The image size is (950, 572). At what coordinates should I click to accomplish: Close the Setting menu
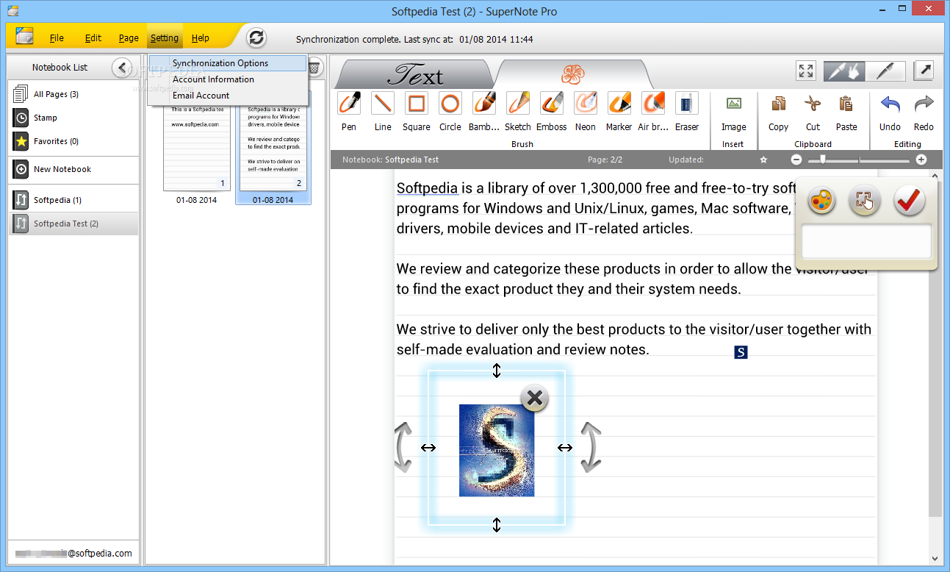click(x=165, y=38)
